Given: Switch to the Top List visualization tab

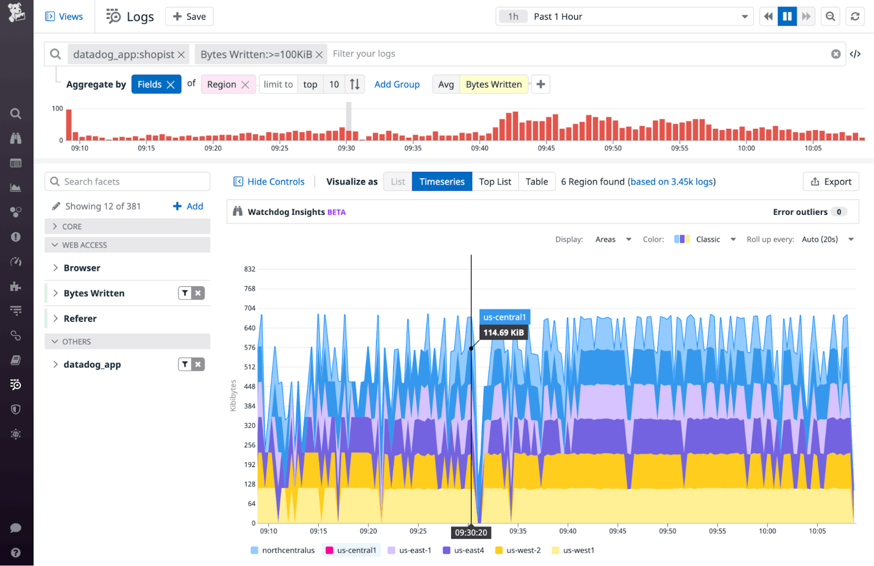Looking at the screenshot, I should (x=495, y=181).
